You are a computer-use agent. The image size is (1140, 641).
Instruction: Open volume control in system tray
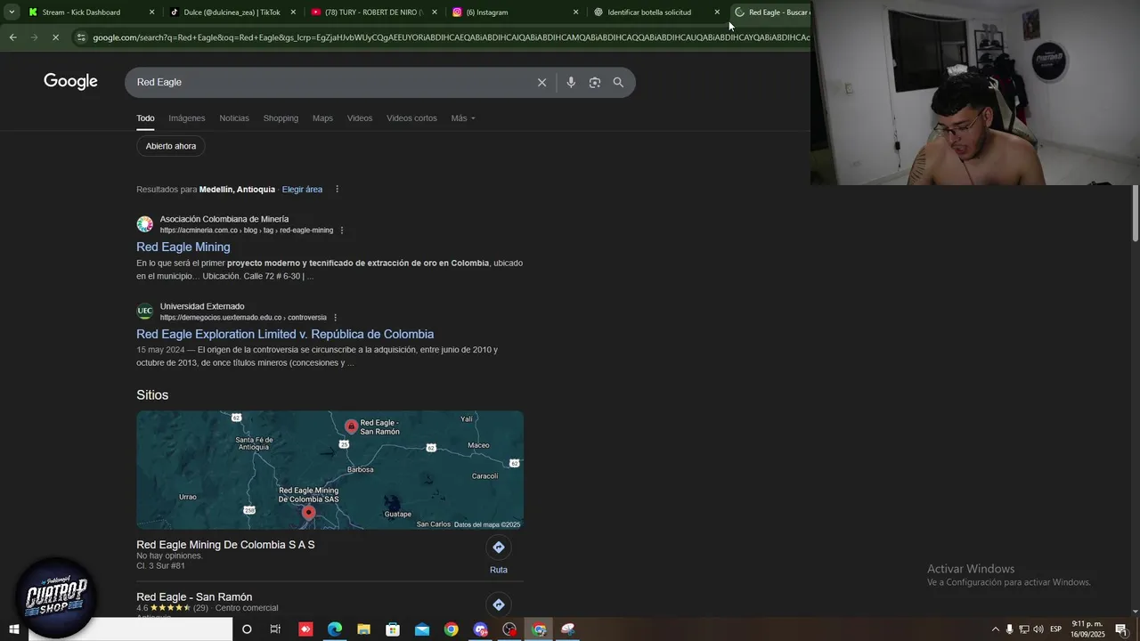click(1038, 629)
